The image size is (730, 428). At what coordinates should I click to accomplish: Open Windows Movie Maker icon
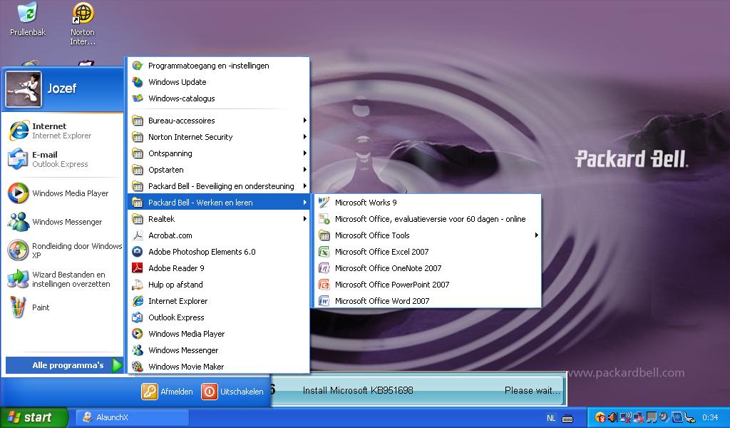(138, 367)
